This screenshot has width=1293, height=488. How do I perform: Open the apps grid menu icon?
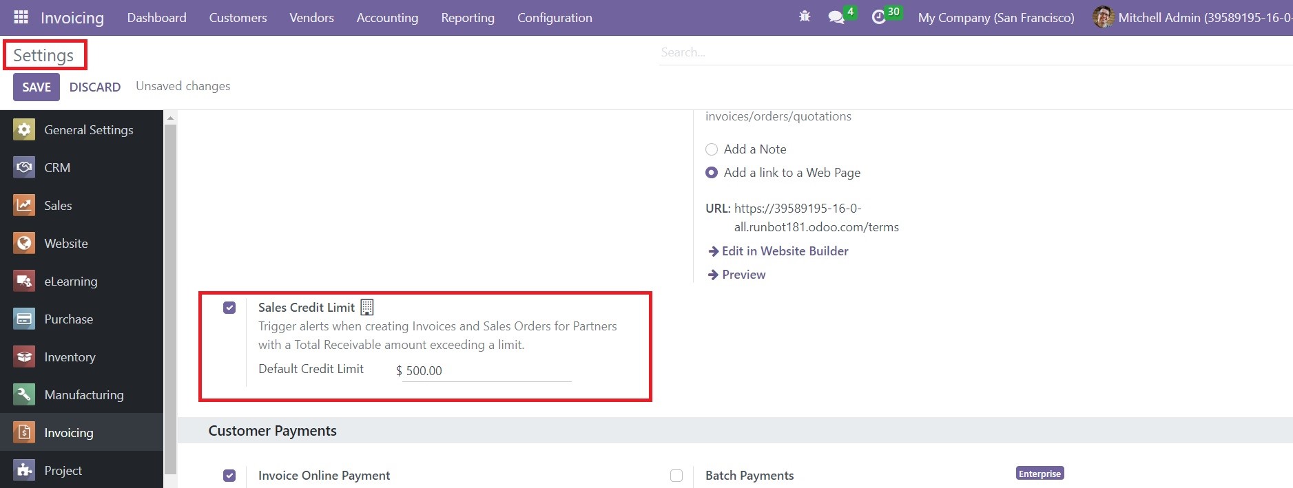[21, 17]
